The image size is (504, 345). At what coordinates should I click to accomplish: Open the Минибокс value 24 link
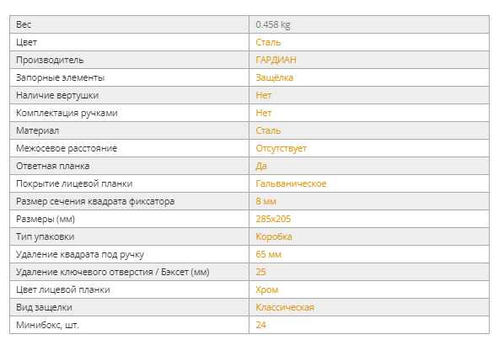pyautogui.click(x=260, y=325)
